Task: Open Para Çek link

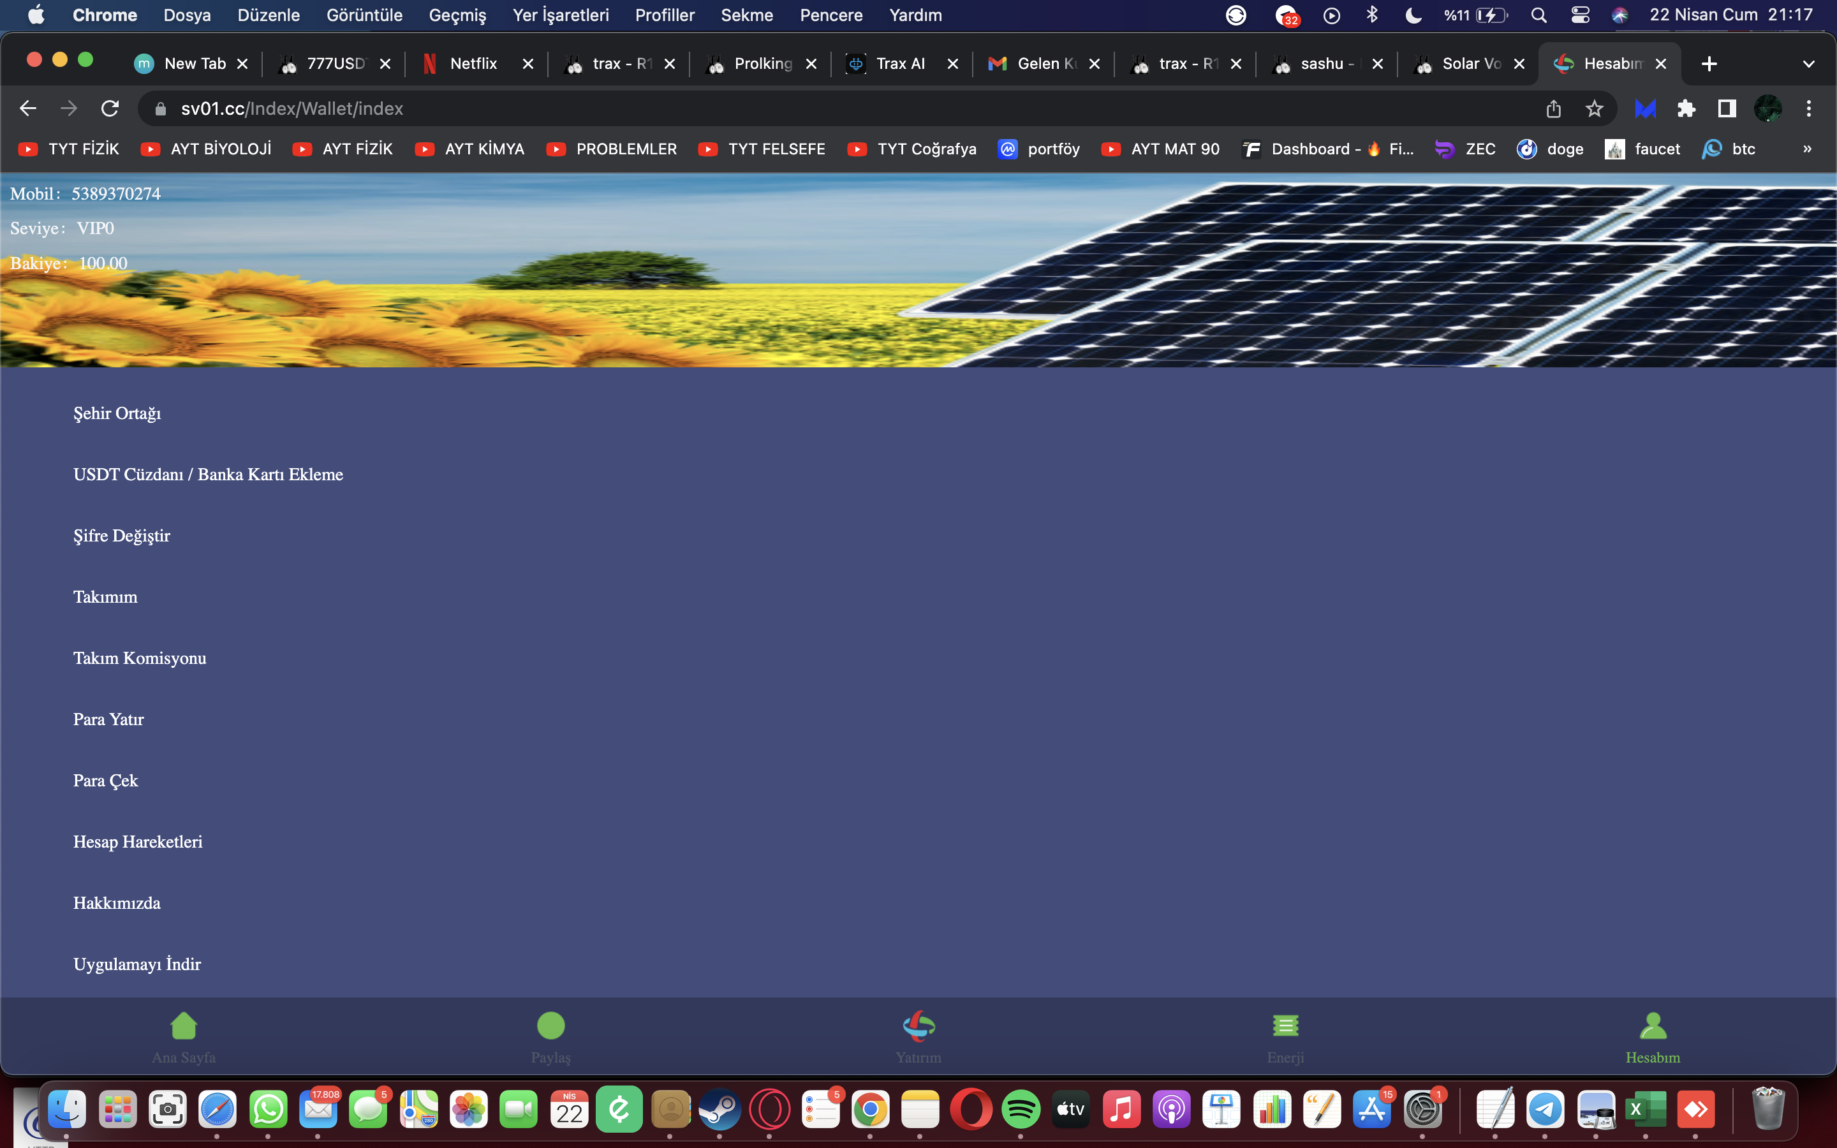Action: click(x=105, y=781)
